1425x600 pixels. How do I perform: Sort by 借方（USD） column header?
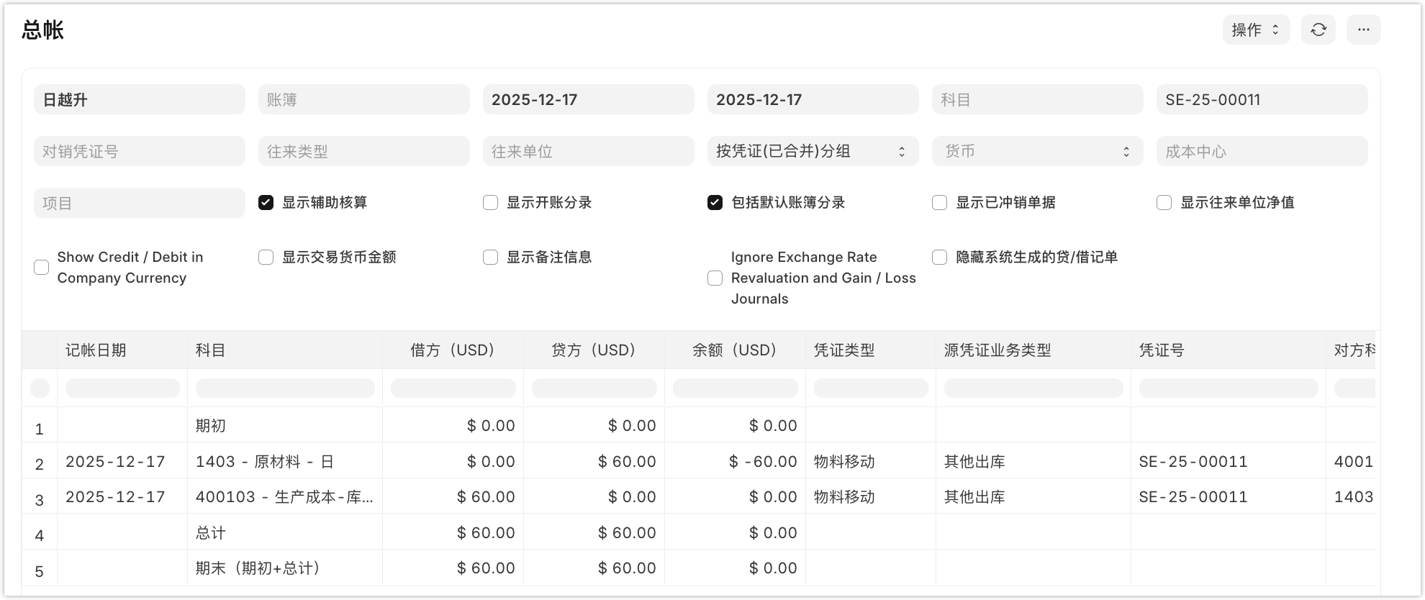click(453, 350)
